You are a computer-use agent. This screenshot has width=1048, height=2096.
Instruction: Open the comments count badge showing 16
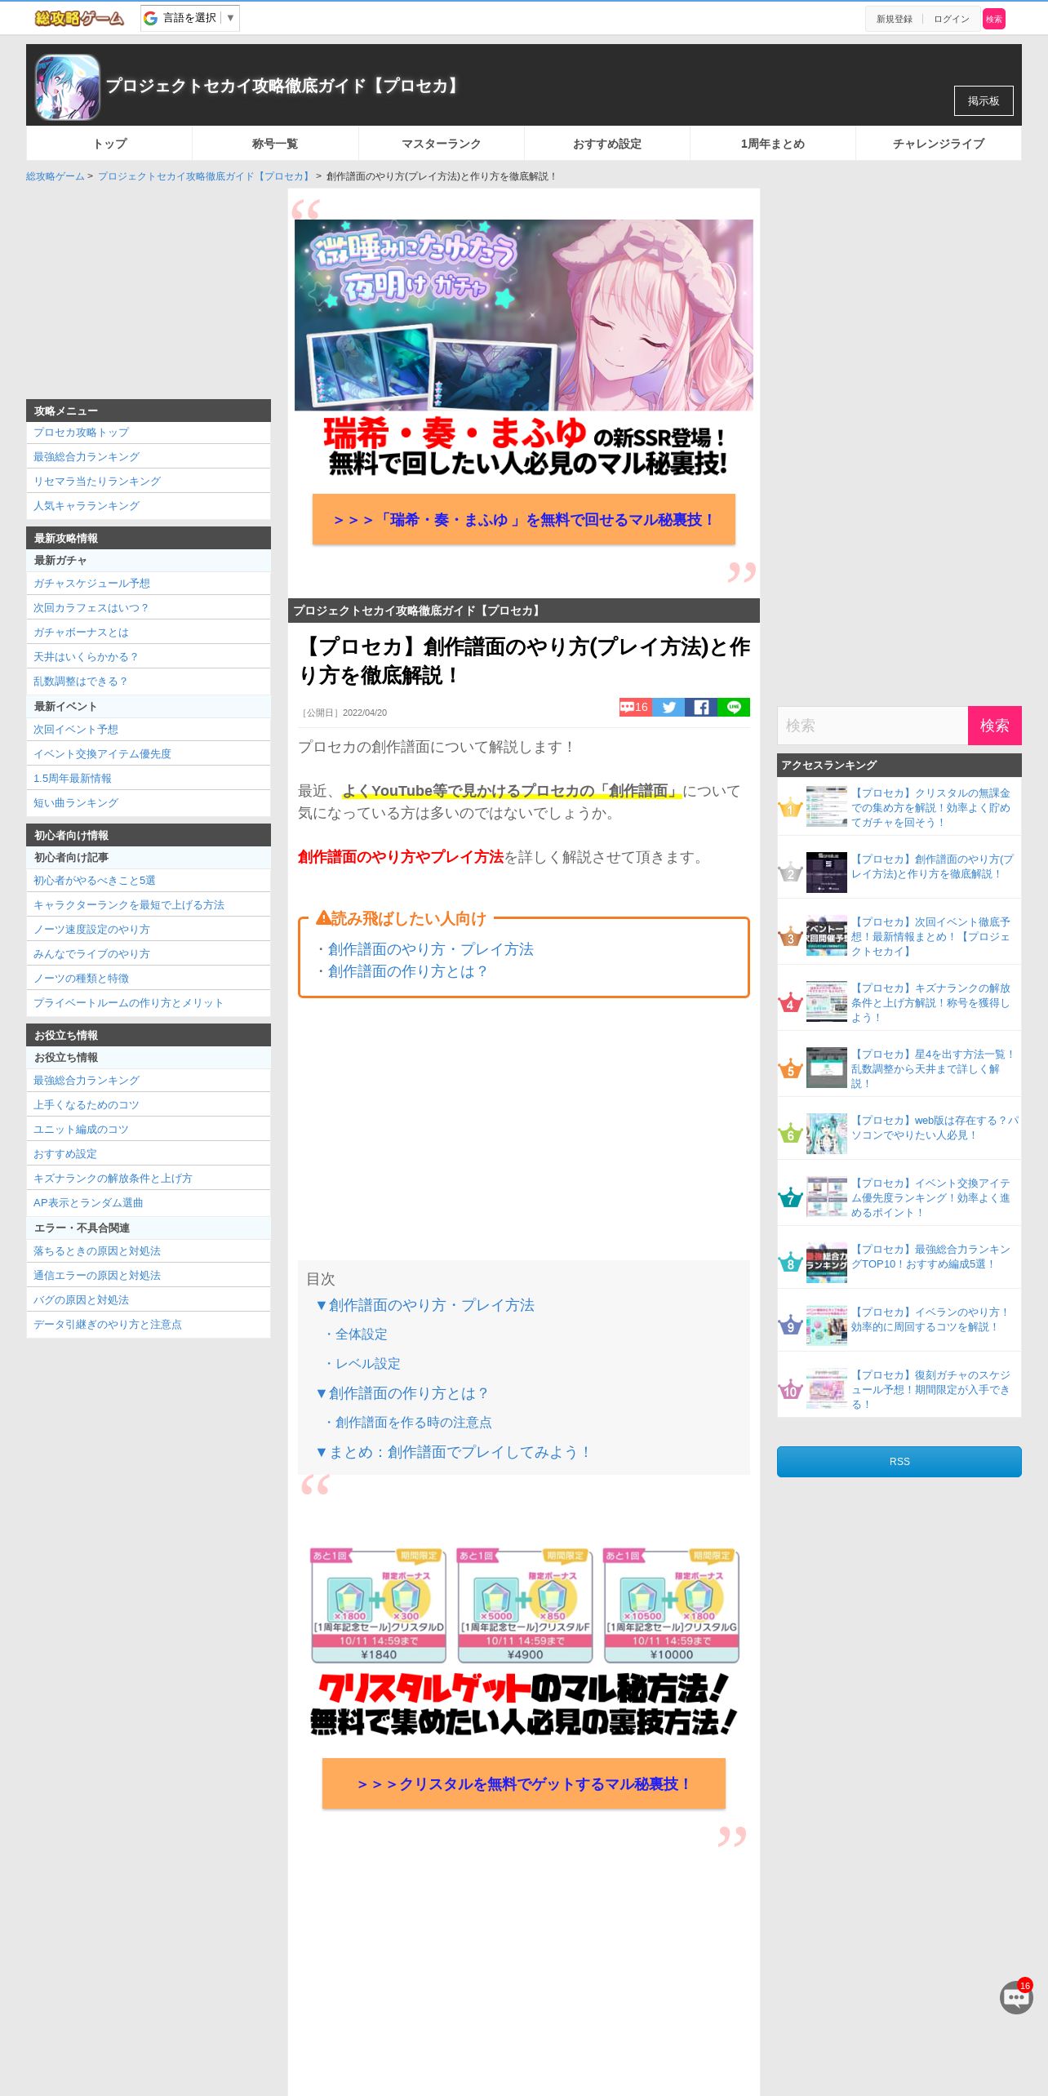pyautogui.click(x=635, y=707)
